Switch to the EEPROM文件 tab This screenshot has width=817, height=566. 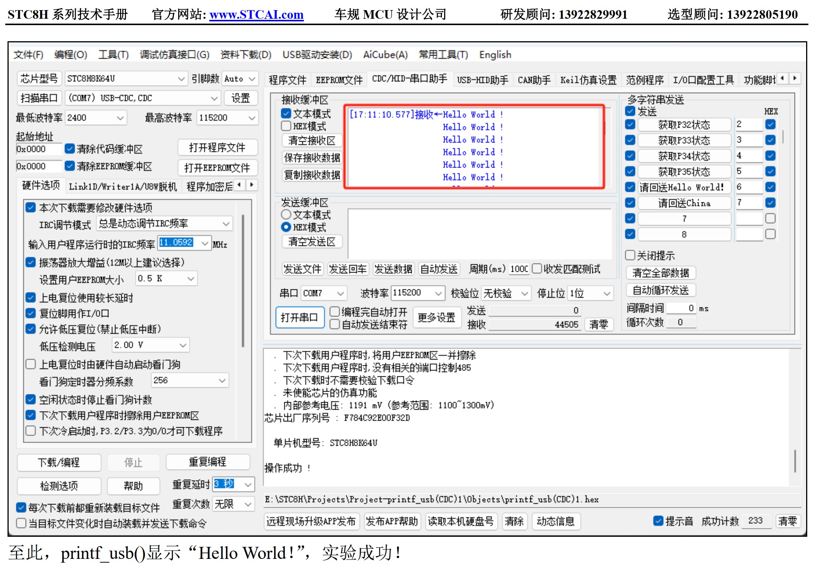click(x=339, y=80)
